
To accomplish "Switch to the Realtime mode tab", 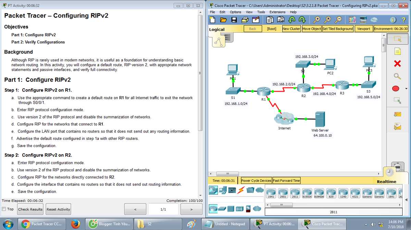I will [387, 182].
